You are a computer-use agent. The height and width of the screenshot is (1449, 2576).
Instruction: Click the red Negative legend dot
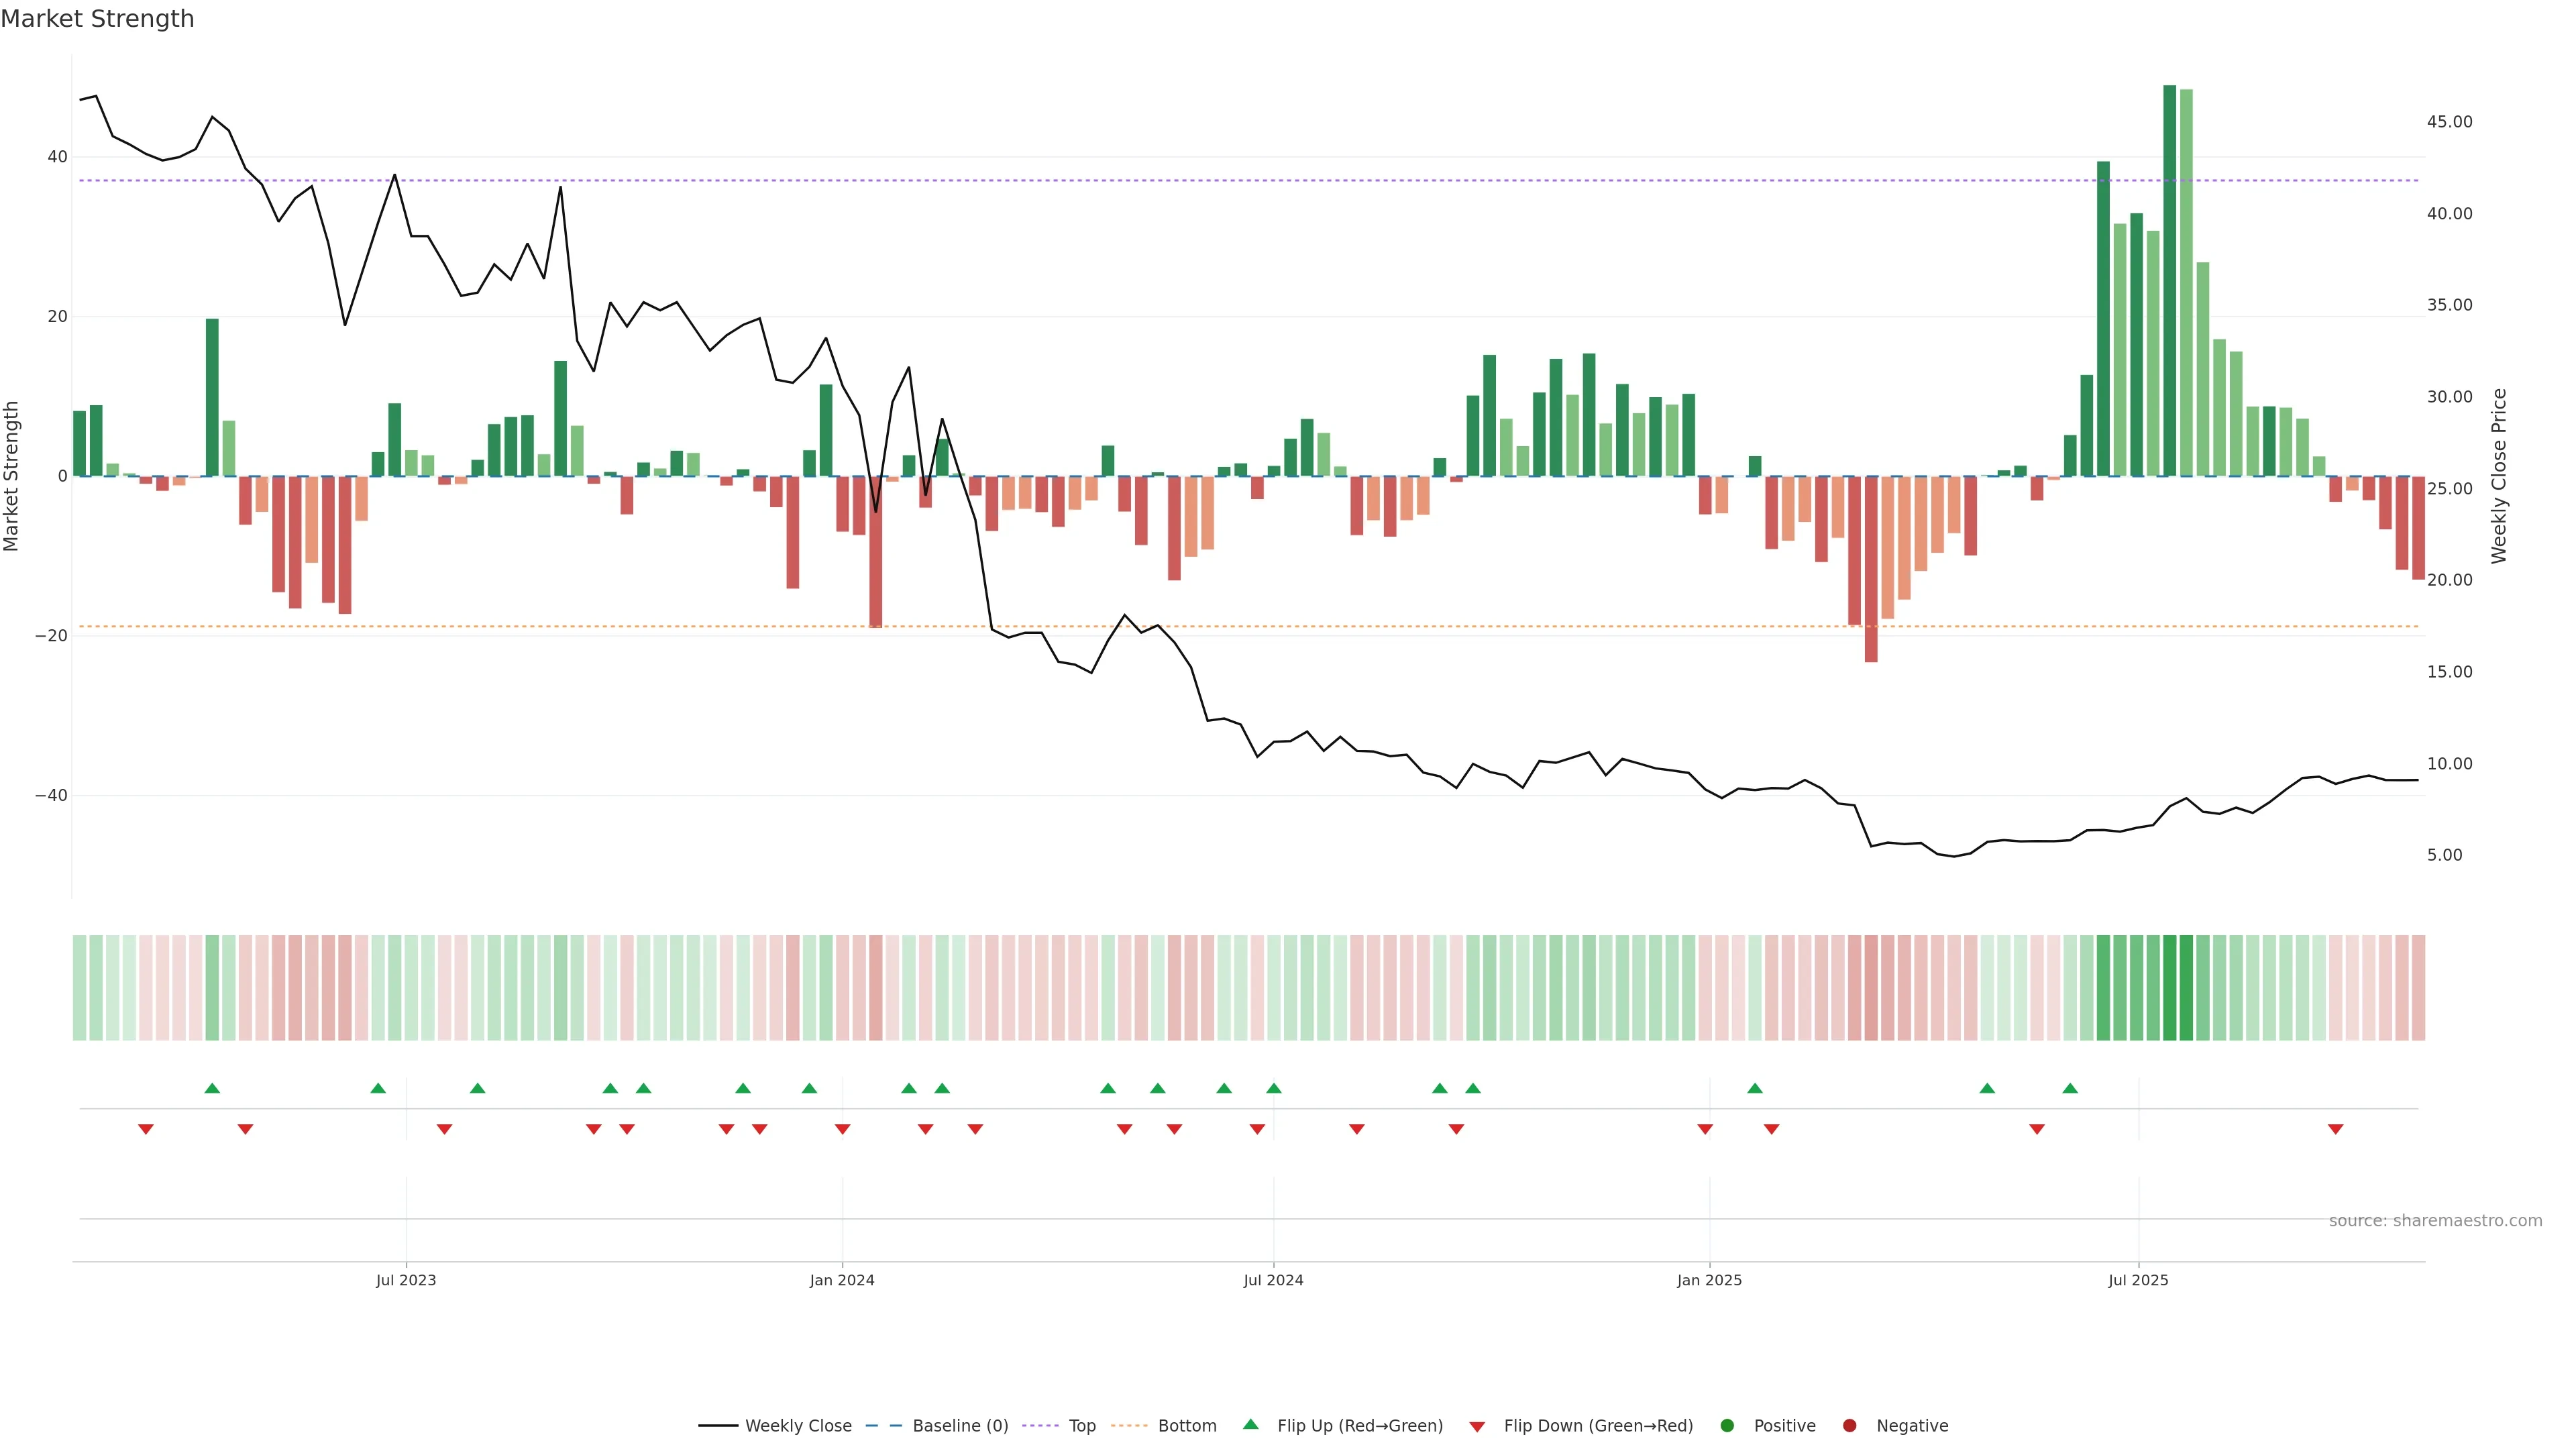[1849, 1426]
